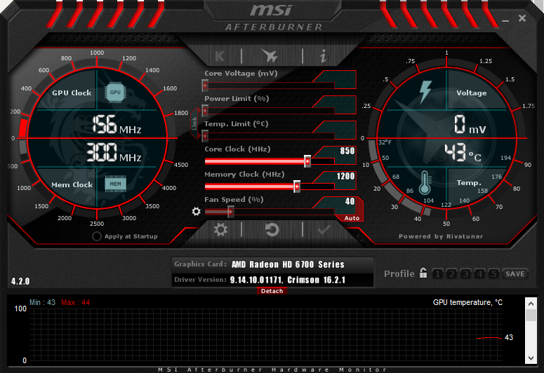Click the small fan settings gear icon
The image size is (544, 373).
tap(196, 211)
